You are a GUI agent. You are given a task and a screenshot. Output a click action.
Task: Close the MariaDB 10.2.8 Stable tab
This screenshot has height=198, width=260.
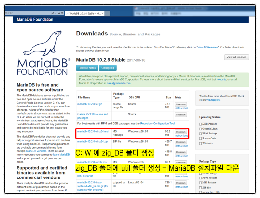pyautogui.click(x=103, y=13)
